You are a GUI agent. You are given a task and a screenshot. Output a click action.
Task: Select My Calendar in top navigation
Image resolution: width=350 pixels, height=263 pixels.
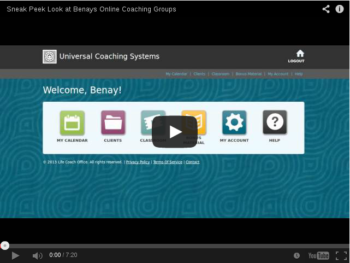[x=176, y=74]
